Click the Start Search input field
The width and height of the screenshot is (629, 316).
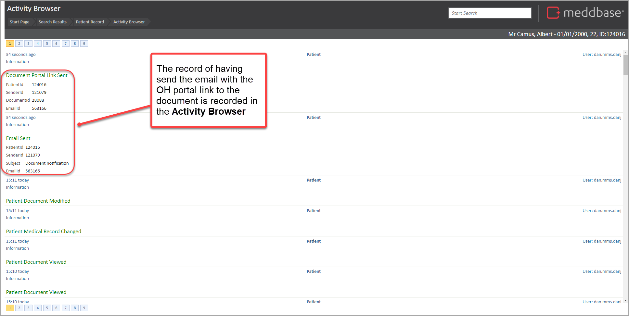click(490, 13)
